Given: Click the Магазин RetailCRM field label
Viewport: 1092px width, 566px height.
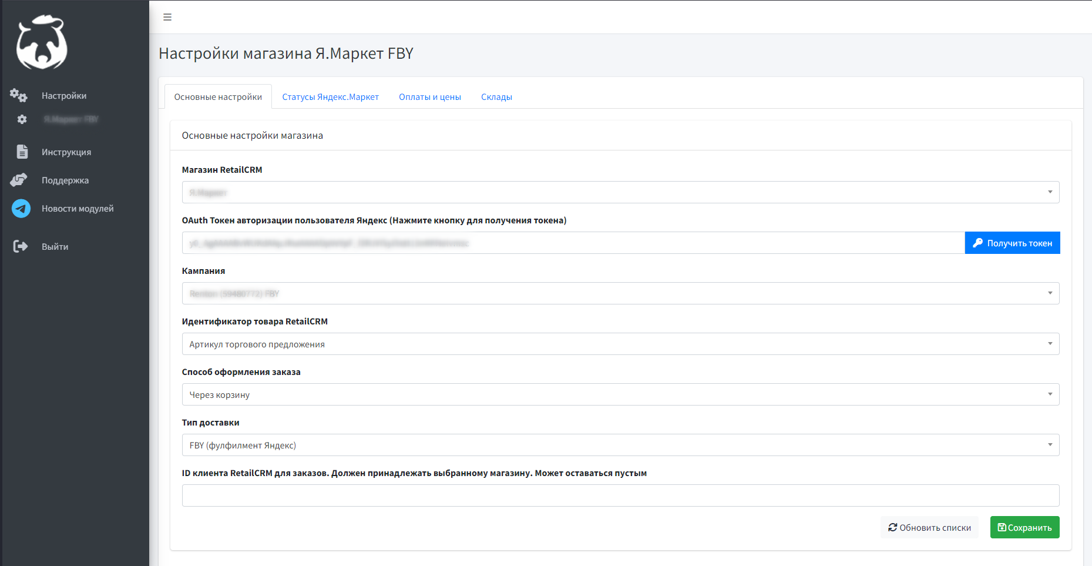Looking at the screenshot, I should [x=222, y=170].
